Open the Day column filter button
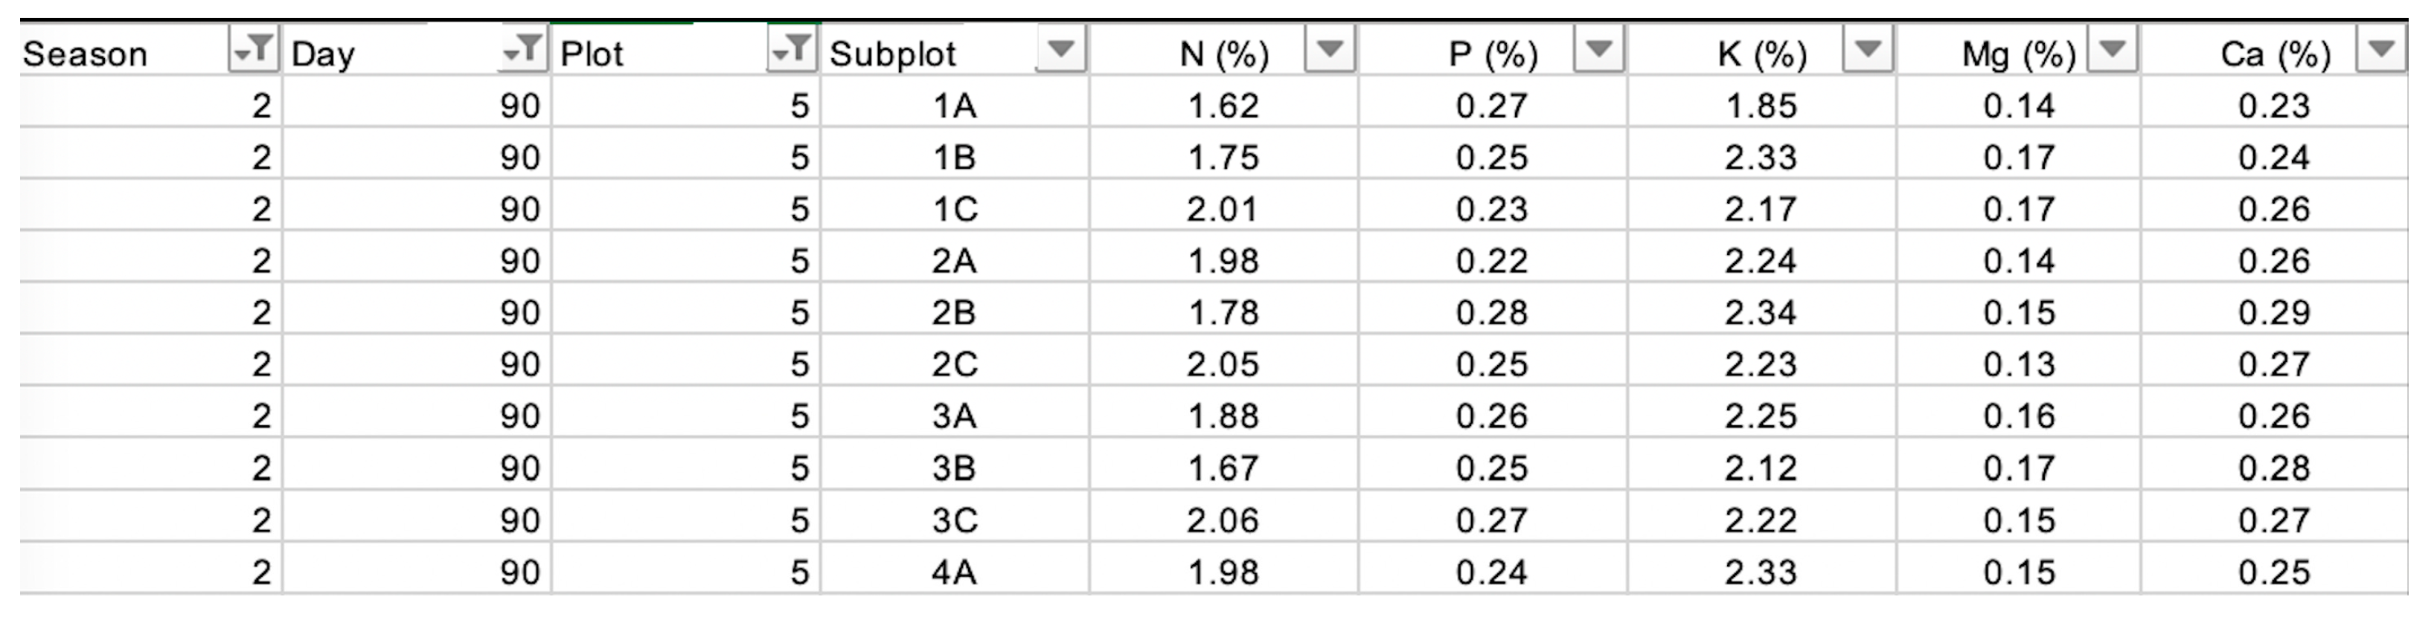The height and width of the screenshot is (617, 2434). [x=522, y=49]
